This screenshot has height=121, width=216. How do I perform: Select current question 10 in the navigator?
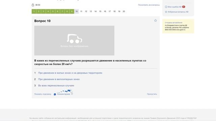[77, 11]
